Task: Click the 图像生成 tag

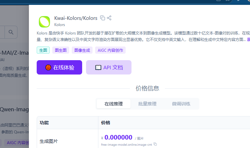Action: point(82,50)
